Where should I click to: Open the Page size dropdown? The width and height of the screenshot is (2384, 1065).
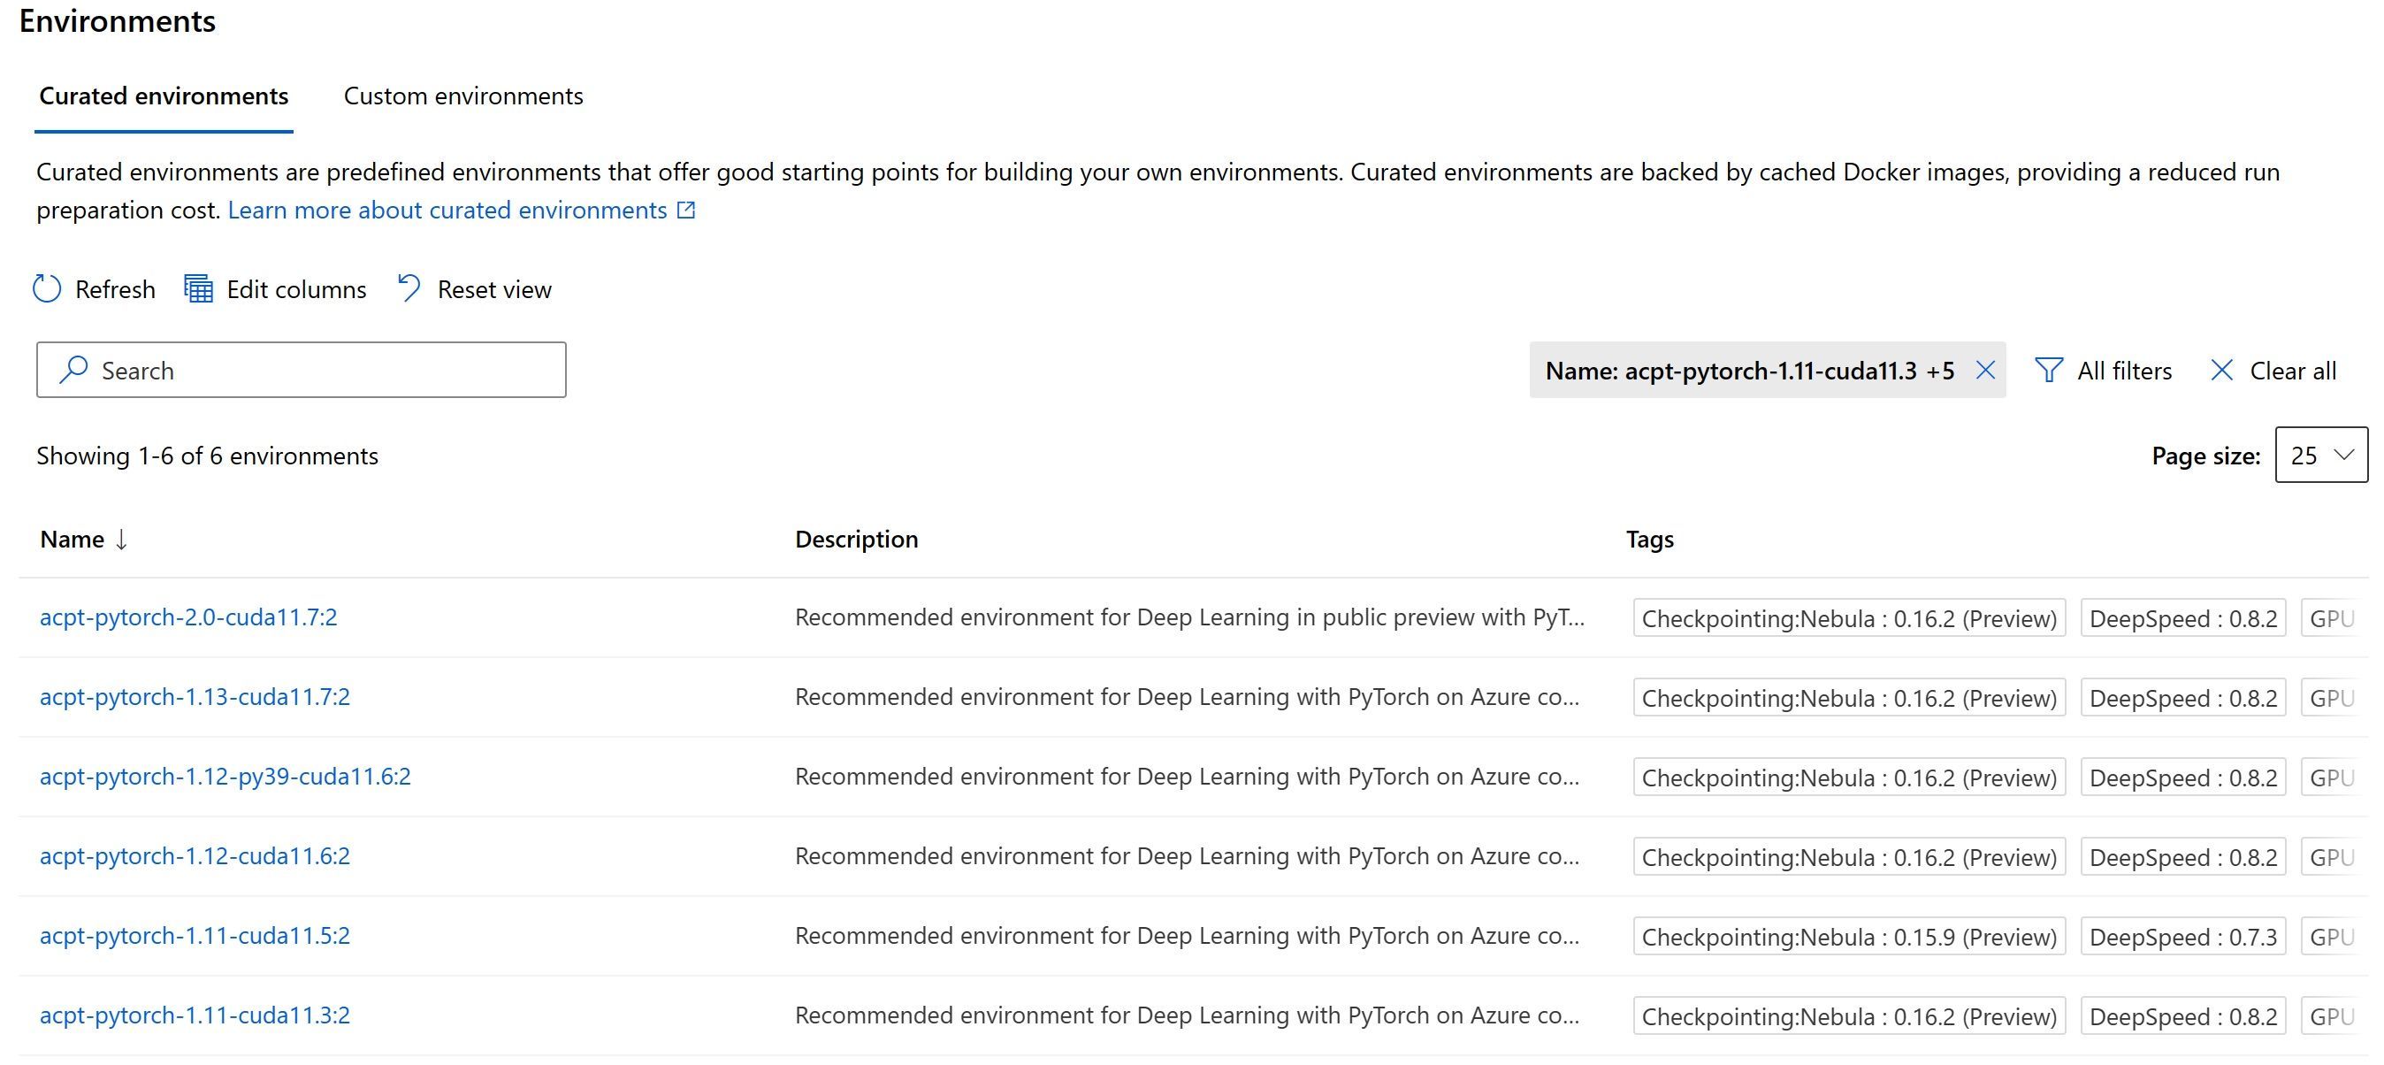(x=2320, y=455)
